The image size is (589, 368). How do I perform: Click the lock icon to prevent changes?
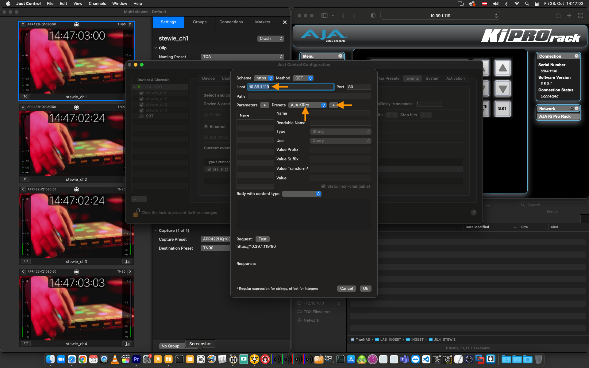click(x=136, y=213)
